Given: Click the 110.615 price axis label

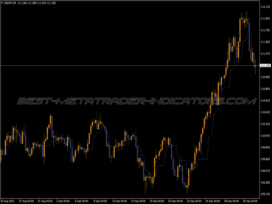Looking at the screenshot, I should click(x=265, y=100).
